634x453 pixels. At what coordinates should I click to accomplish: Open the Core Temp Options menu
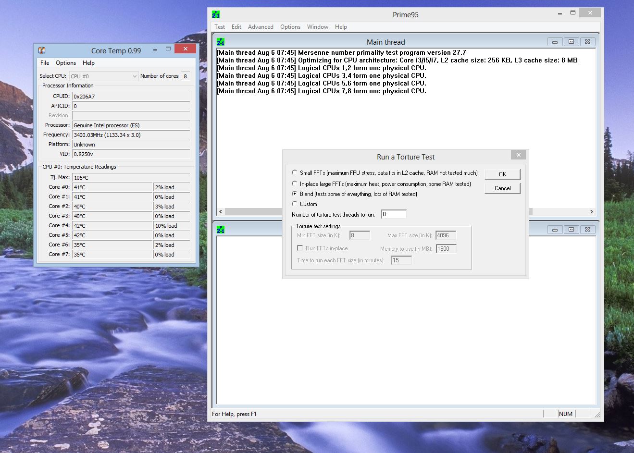click(x=66, y=63)
